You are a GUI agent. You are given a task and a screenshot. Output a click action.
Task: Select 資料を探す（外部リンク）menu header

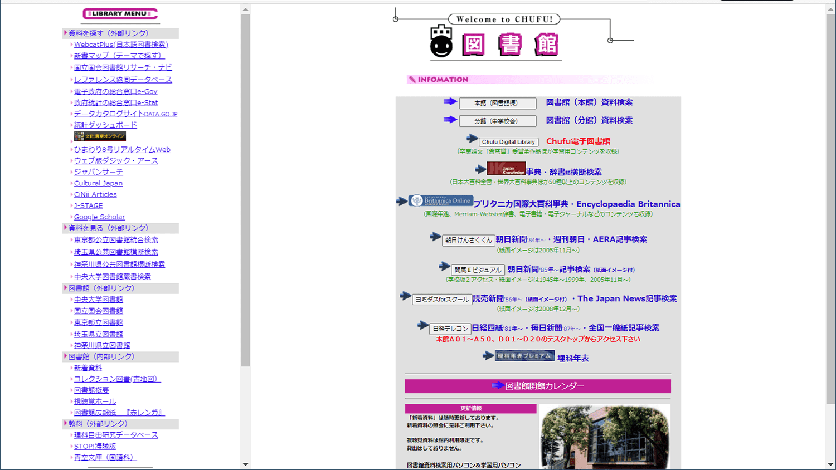tap(108, 33)
